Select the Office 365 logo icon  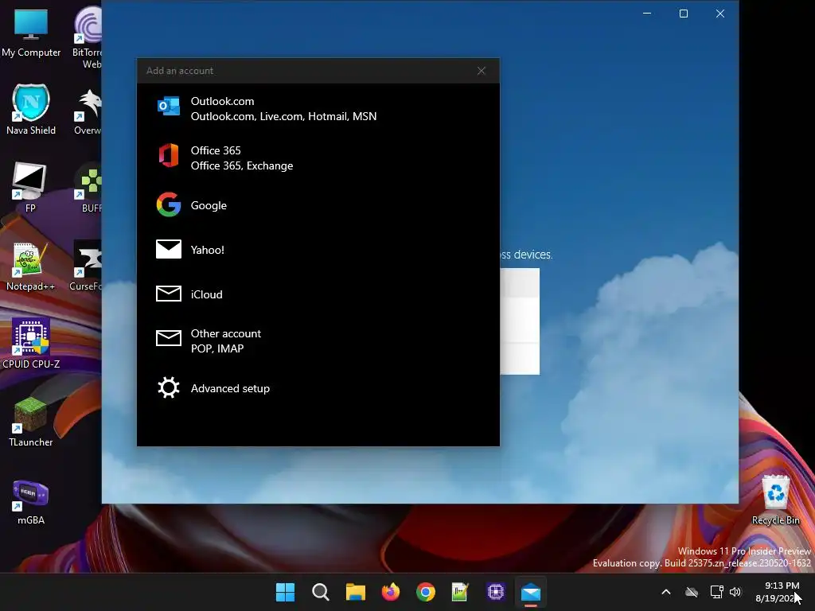pyautogui.click(x=169, y=155)
